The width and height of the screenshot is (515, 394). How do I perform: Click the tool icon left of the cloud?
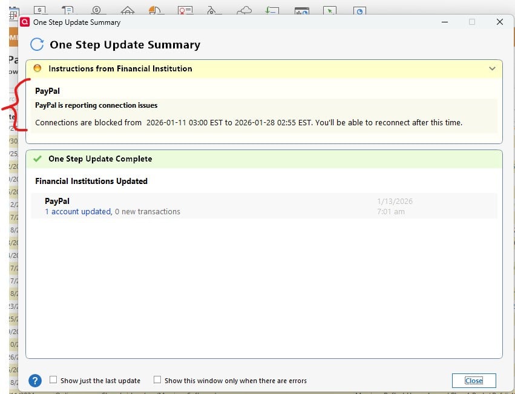click(214, 10)
